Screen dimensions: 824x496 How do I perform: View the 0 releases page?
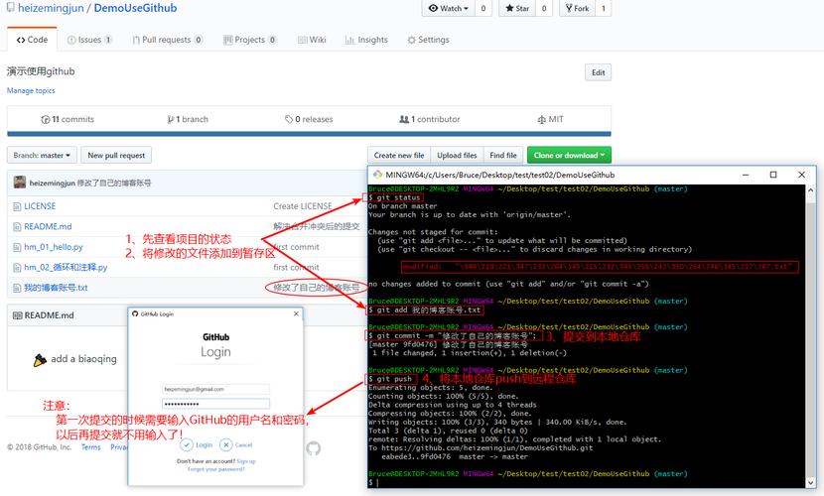click(309, 119)
